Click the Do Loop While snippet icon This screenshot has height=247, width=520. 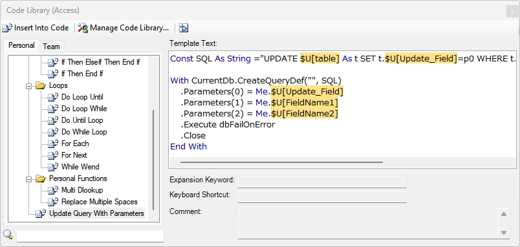(53, 109)
